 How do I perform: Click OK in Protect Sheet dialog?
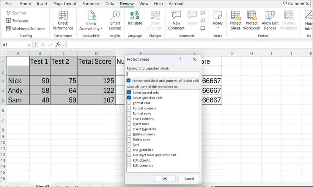[x=165, y=178]
